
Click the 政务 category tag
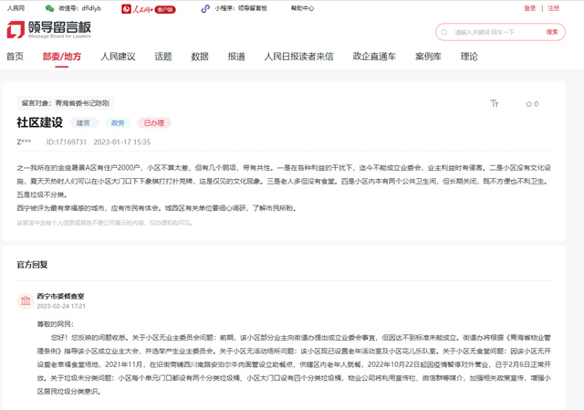(x=118, y=123)
